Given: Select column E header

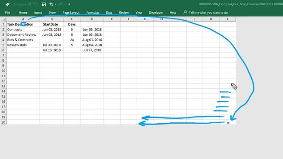Looking at the screenshot, I should [x=112, y=19].
